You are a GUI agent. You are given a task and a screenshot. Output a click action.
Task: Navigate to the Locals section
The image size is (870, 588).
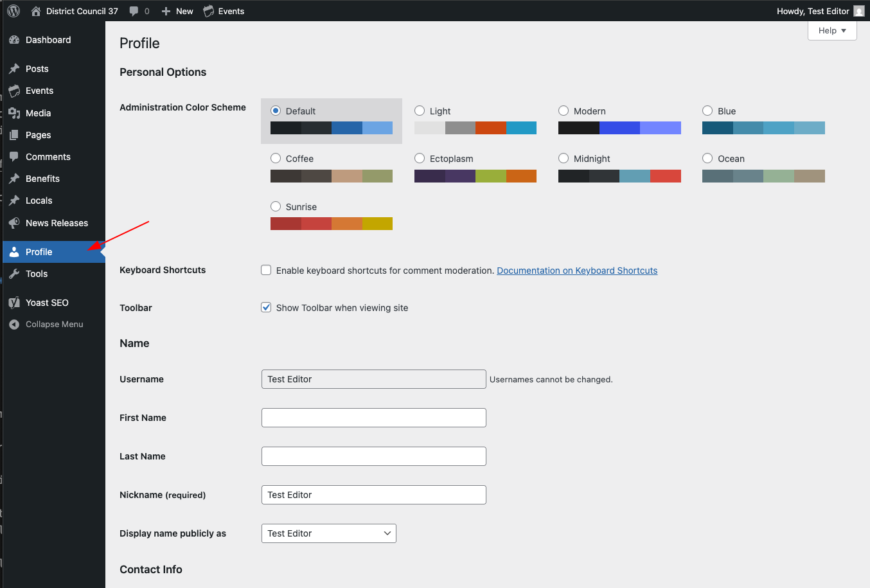39,200
